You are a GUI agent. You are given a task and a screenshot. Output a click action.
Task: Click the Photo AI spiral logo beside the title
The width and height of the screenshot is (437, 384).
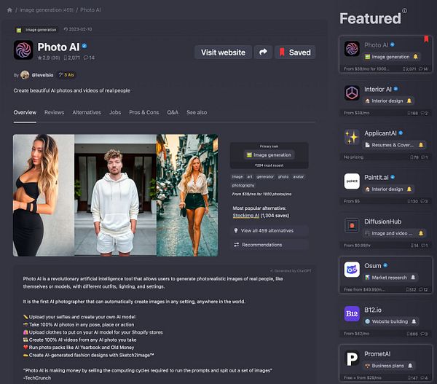click(x=23, y=50)
